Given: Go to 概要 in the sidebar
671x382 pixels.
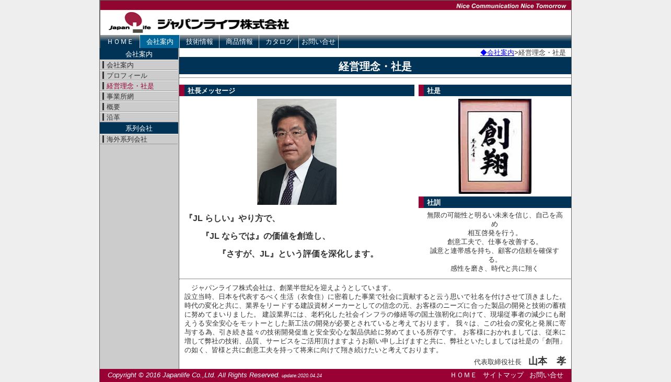Looking at the screenshot, I should (139, 107).
